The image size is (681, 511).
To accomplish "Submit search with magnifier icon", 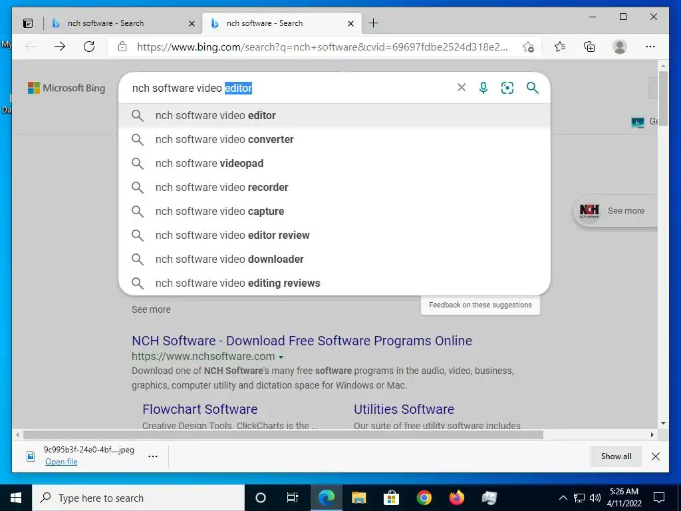I will point(533,88).
